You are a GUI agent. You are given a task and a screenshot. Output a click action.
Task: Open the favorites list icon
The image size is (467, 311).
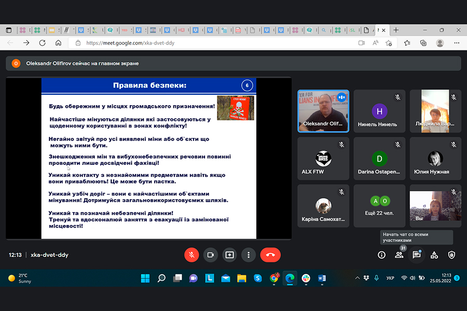point(407,43)
